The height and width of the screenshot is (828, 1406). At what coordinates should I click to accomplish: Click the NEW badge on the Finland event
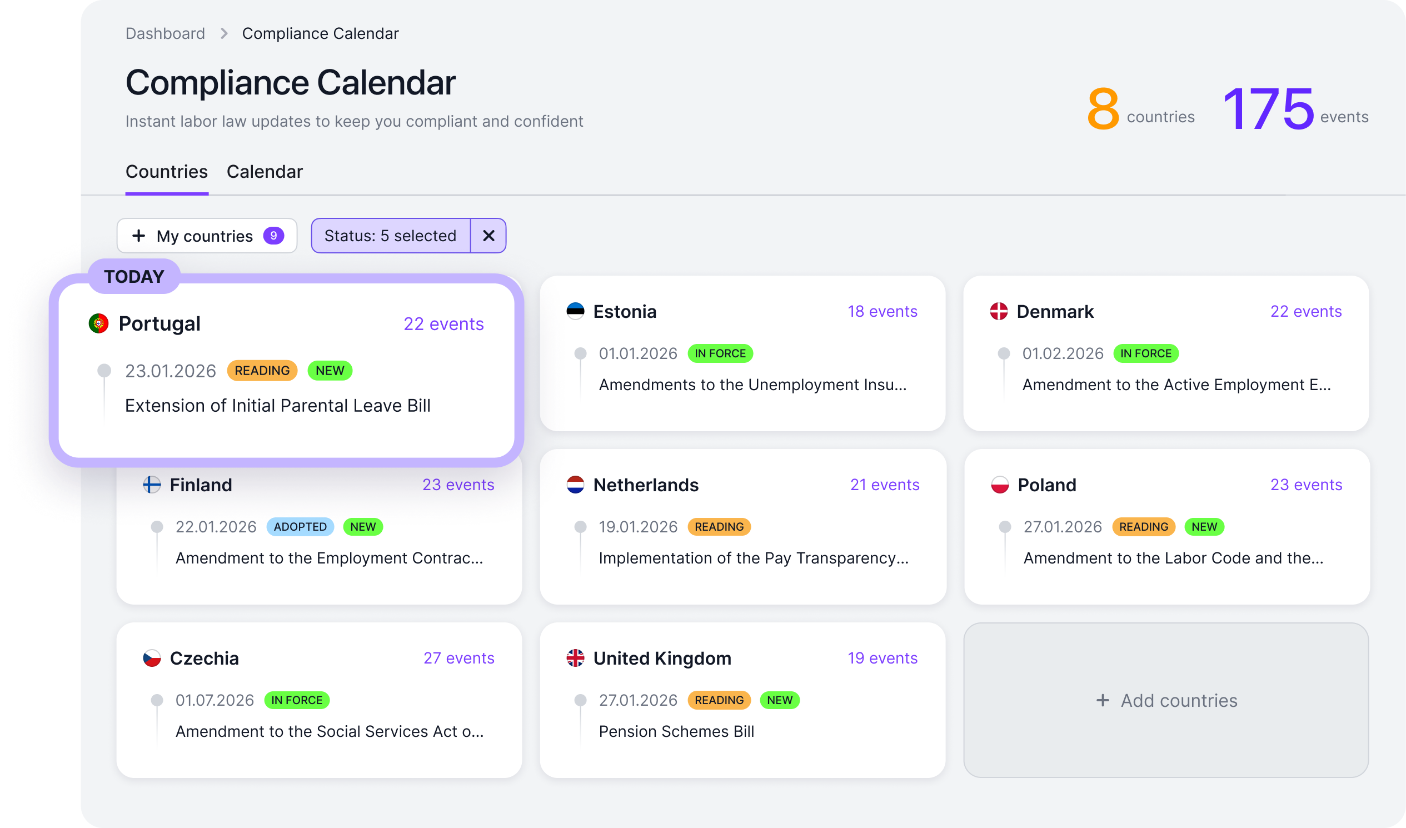tap(363, 527)
